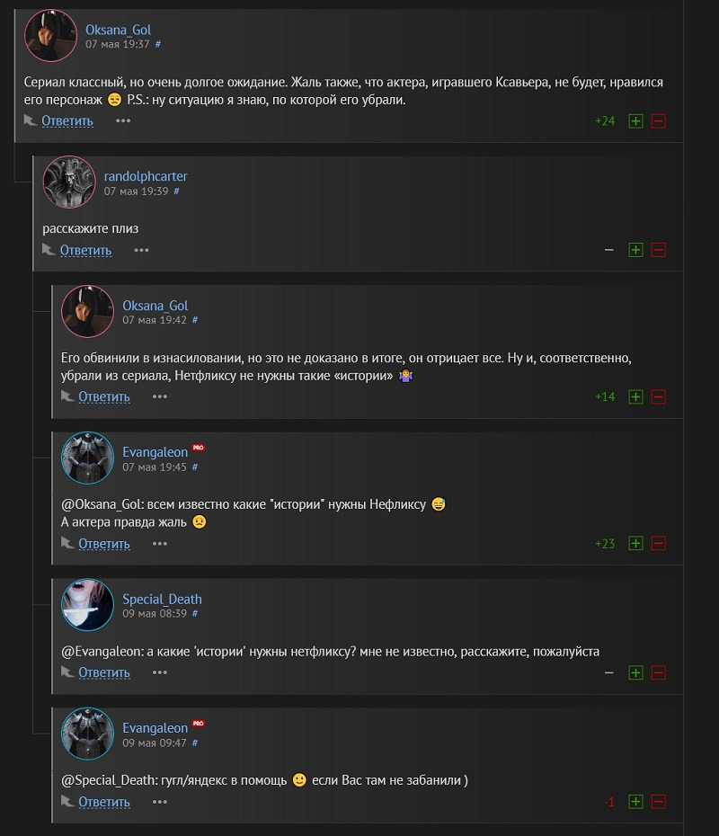Downvote Evangaleon's comment rated -1
The image size is (719, 836).
(658, 801)
